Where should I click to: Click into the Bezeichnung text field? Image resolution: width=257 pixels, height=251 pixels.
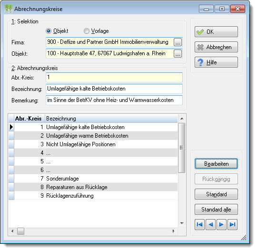114,89
